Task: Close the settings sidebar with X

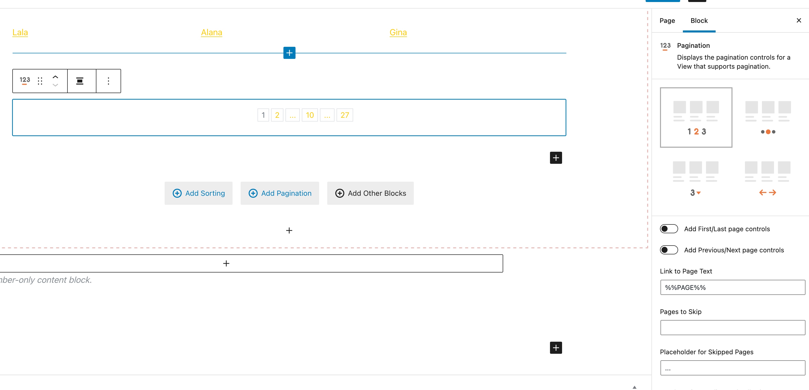Action: [799, 20]
